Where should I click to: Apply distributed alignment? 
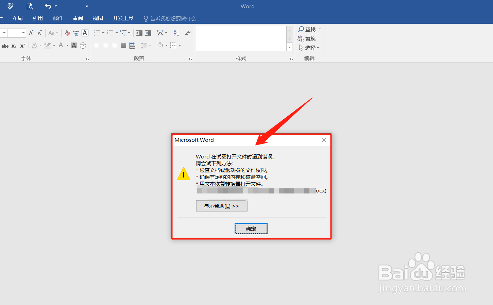tap(132, 46)
